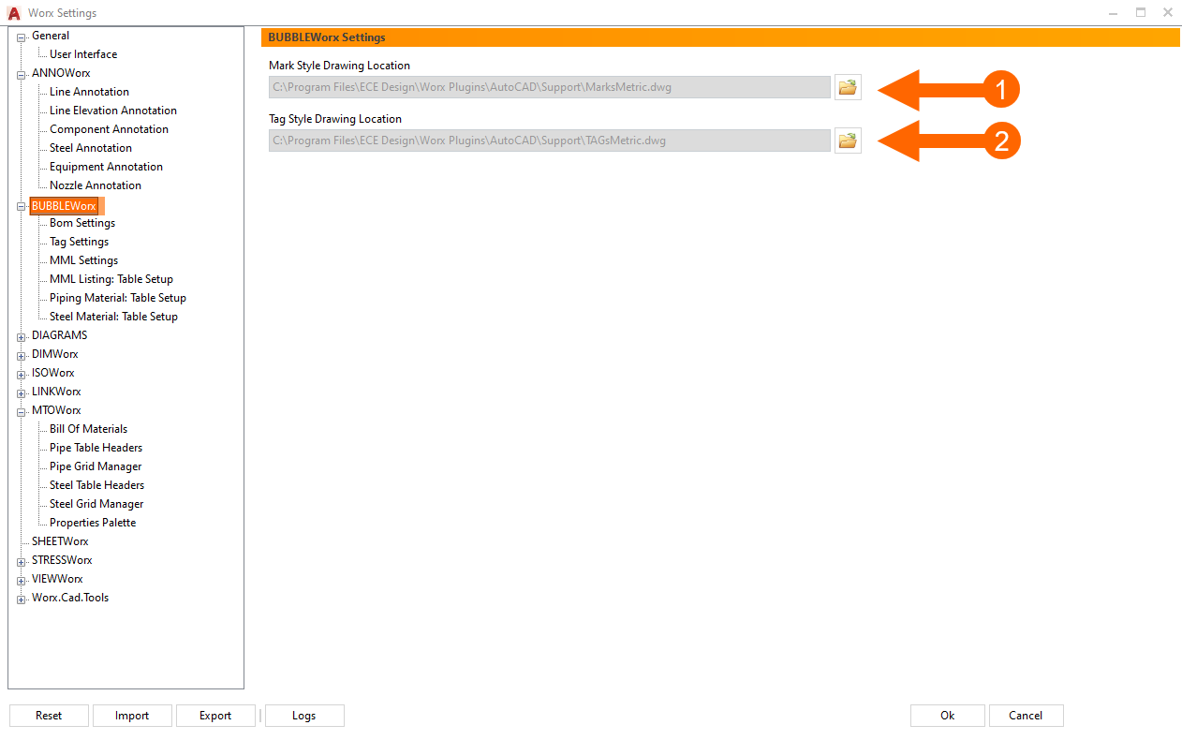Open MML Settings page

[83, 260]
